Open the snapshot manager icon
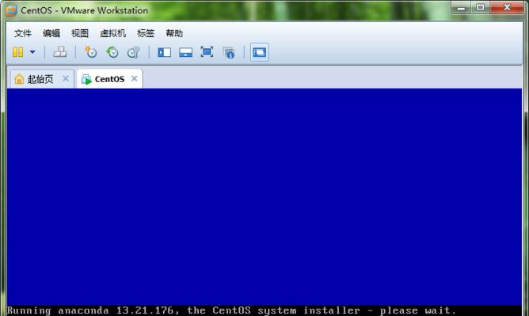The image size is (529, 316). (x=133, y=52)
